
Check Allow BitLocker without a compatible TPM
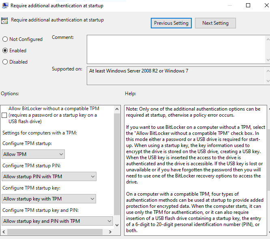coord(4,115)
